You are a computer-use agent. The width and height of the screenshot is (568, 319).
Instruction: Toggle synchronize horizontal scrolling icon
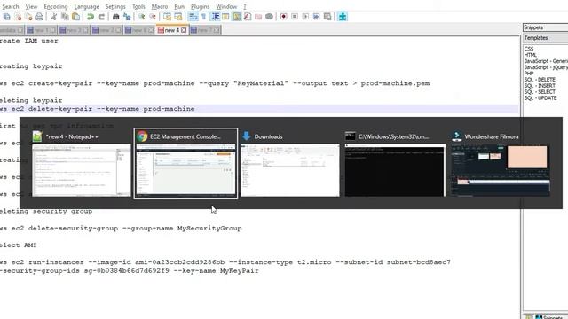(177, 17)
